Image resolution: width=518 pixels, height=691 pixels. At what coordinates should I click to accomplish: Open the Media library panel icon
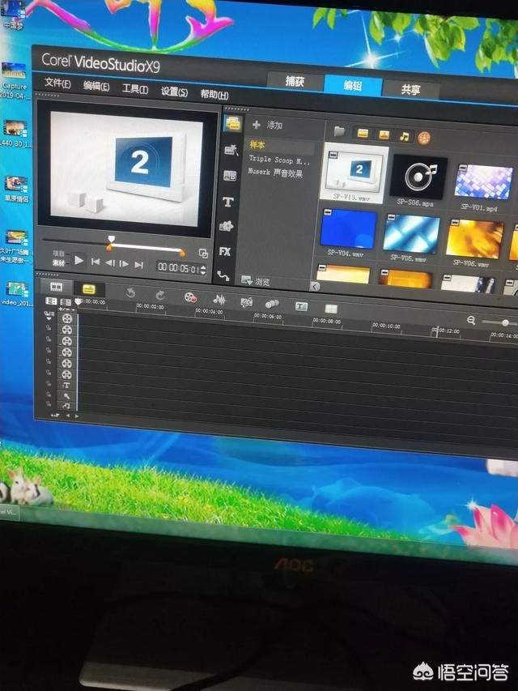point(232,123)
